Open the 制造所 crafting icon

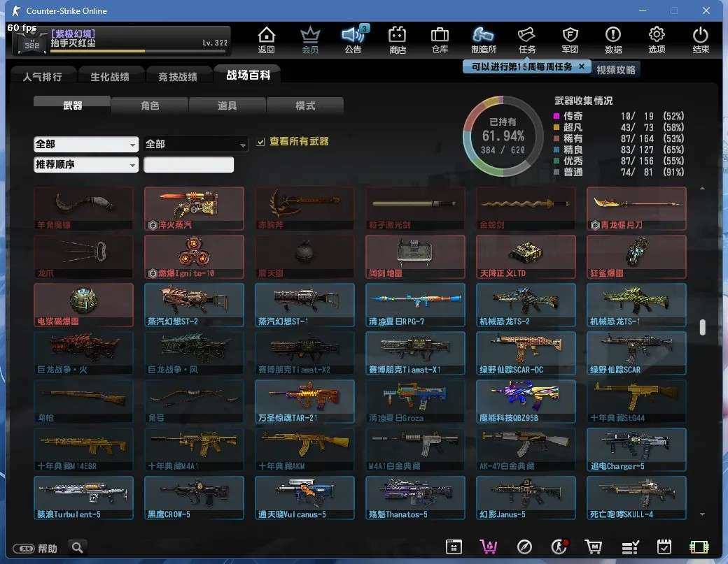(x=484, y=39)
